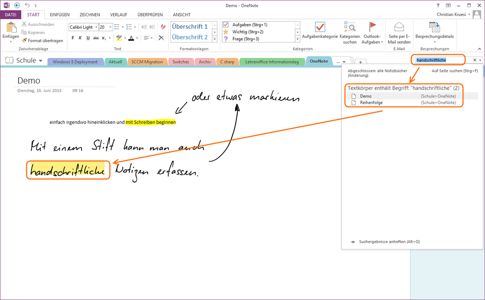Open the SCCM Migration section tab
485x300 pixels.
(147, 62)
